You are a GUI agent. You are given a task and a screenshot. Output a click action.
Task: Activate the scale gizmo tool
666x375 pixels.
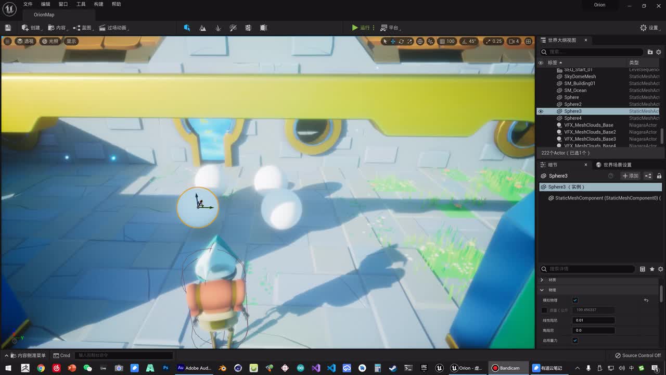[409, 41]
